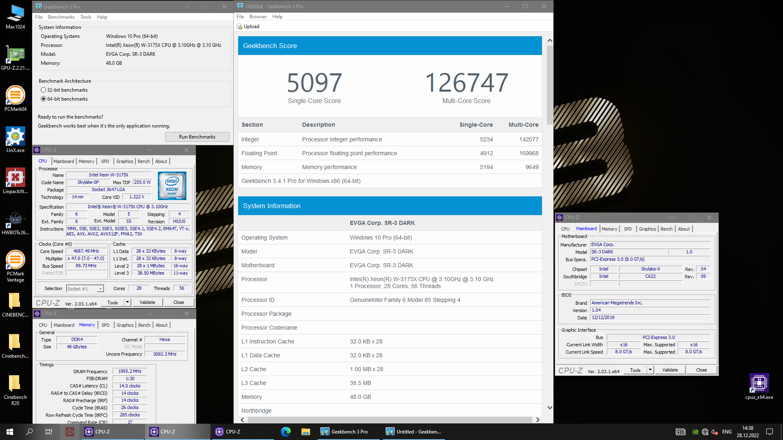Switch to Bench tab in CPU-Z Mainboard window

point(666,229)
